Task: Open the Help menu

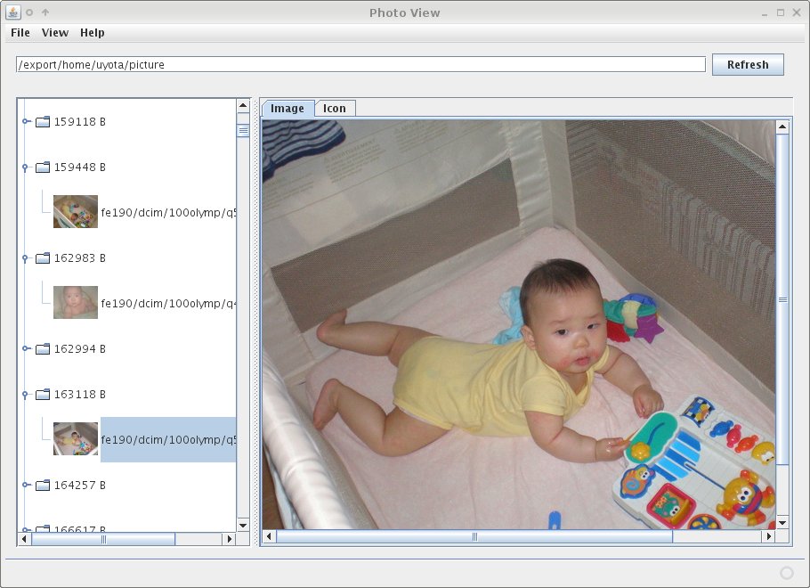Action: coord(93,33)
